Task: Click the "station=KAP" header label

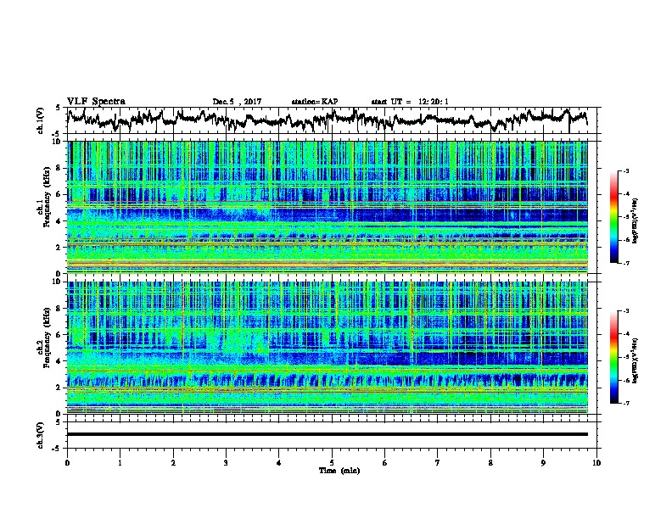Action: click(x=315, y=102)
